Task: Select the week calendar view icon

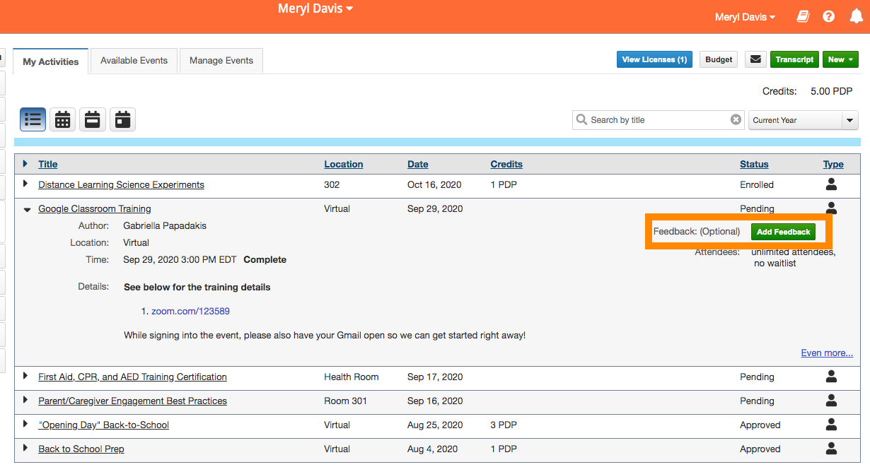Action: coord(93,119)
